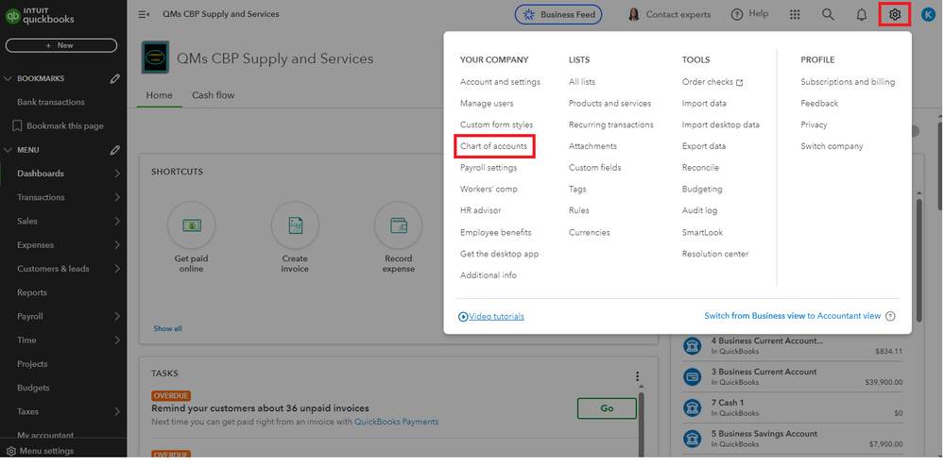The width and height of the screenshot is (944, 464).
Task: Collapse the BOOKMARKS section
Action: coord(8,78)
